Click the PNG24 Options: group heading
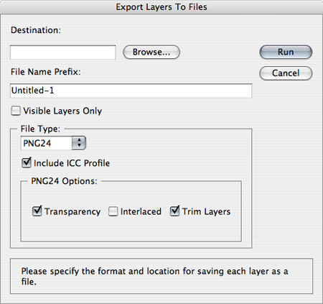 [x=64, y=181]
